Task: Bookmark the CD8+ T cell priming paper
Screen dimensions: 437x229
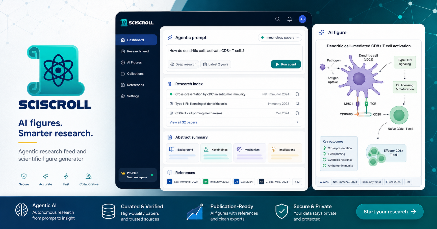Action: coord(297,113)
